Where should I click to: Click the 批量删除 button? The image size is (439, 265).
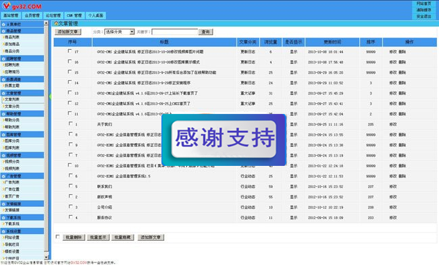coord(74,237)
